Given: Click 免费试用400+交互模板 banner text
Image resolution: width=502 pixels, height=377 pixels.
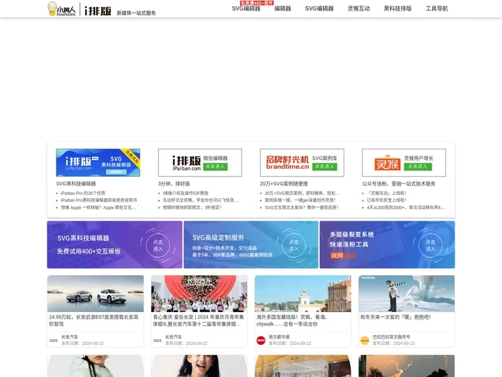Looking at the screenshot, I should pyautogui.click(x=89, y=251).
